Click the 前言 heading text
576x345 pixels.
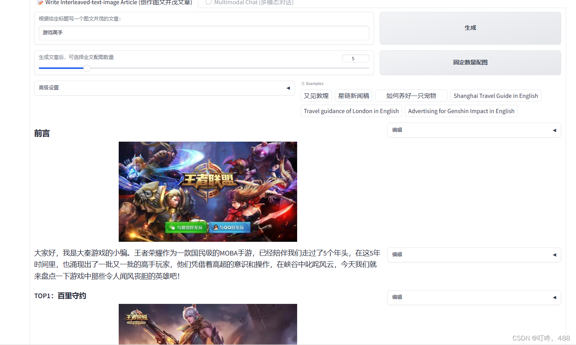tap(42, 133)
